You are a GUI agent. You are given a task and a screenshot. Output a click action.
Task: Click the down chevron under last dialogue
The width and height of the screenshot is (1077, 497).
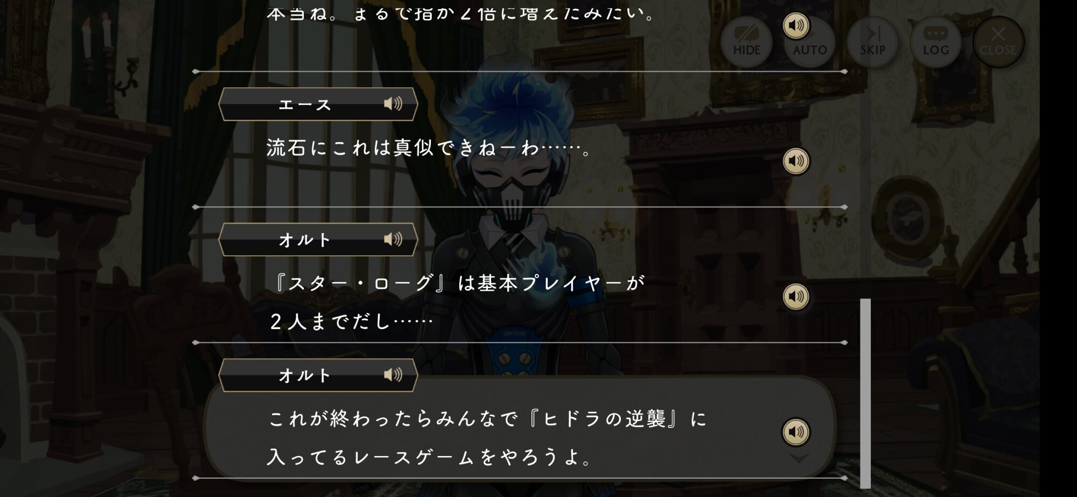(x=799, y=458)
